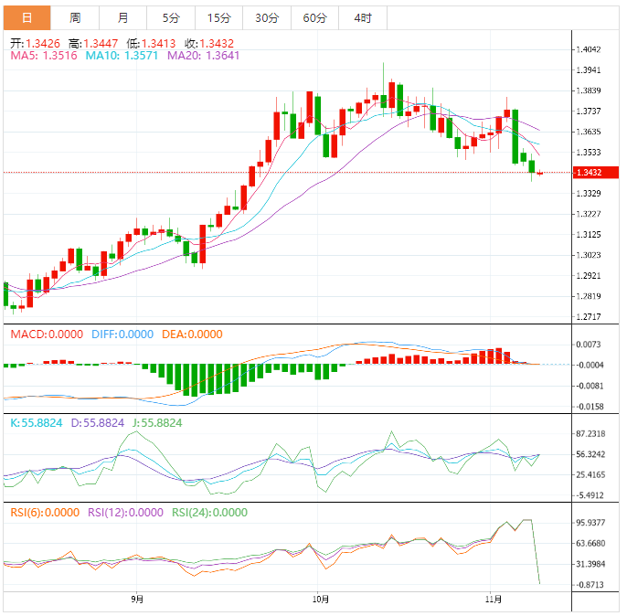Click the KDJ axis value -5.4912
Screen dimensions: 627x616
[x=589, y=495]
